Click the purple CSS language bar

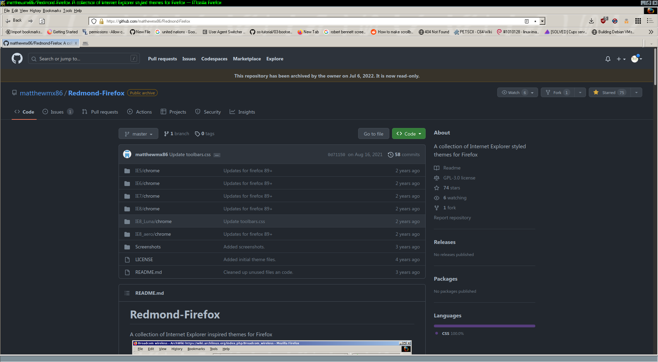click(x=484, y=326)
